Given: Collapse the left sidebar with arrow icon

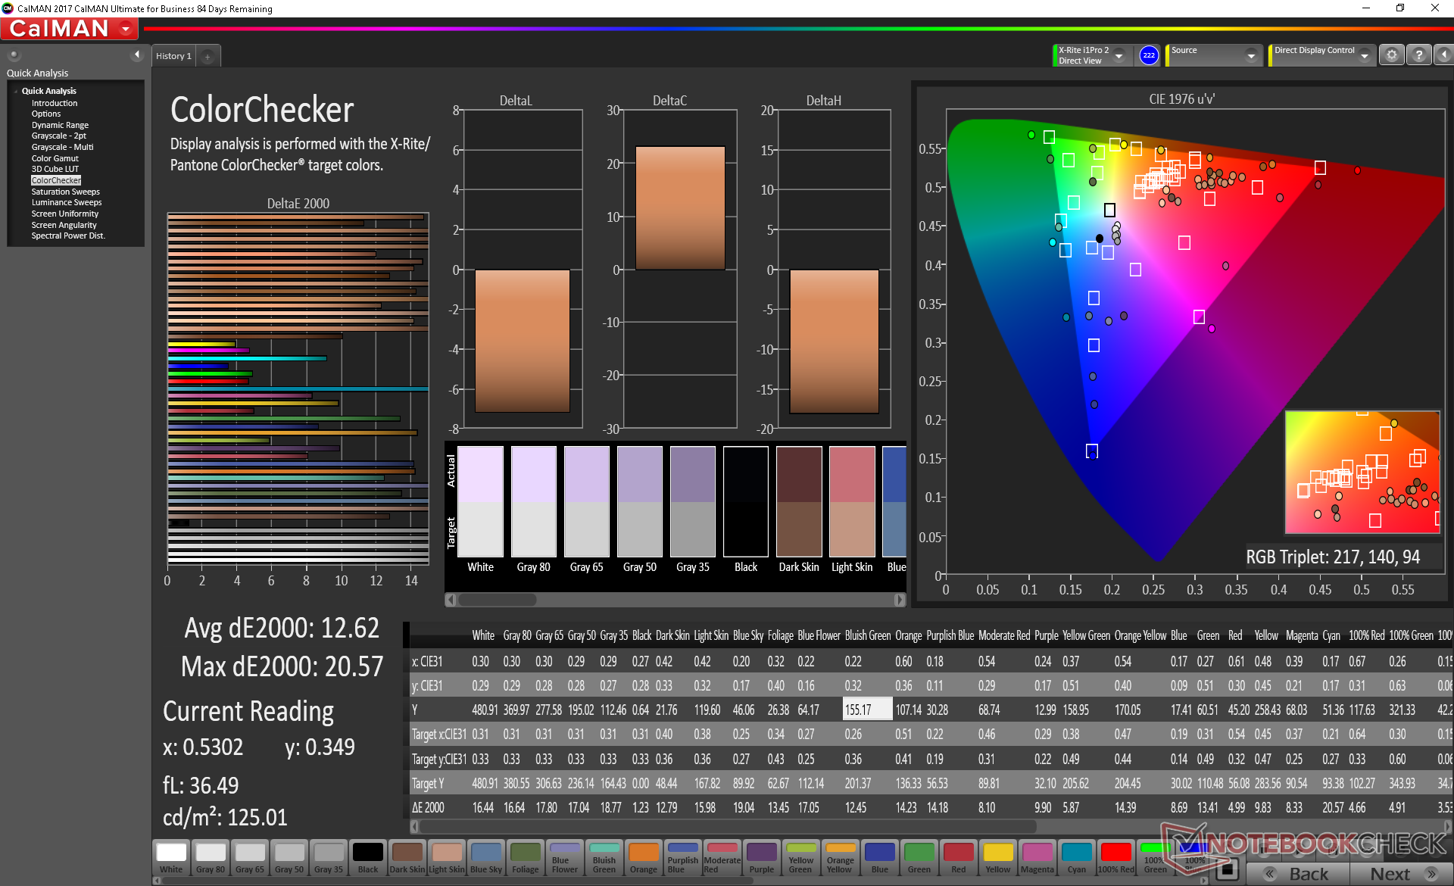Looking at the screenshot, I should (x=137, y=55).
